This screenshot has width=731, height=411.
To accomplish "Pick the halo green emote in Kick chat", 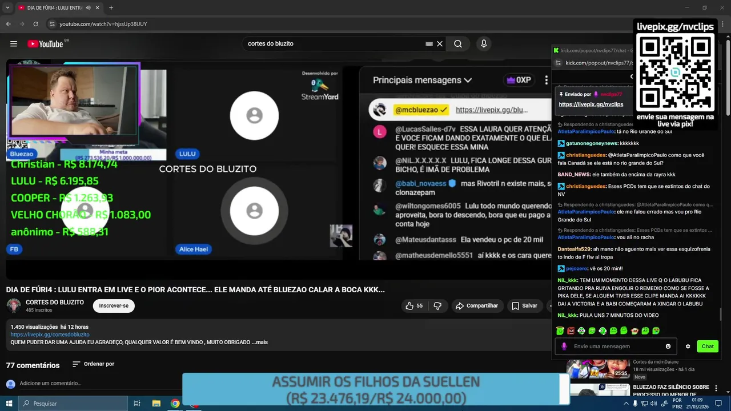I will point(560,331).
